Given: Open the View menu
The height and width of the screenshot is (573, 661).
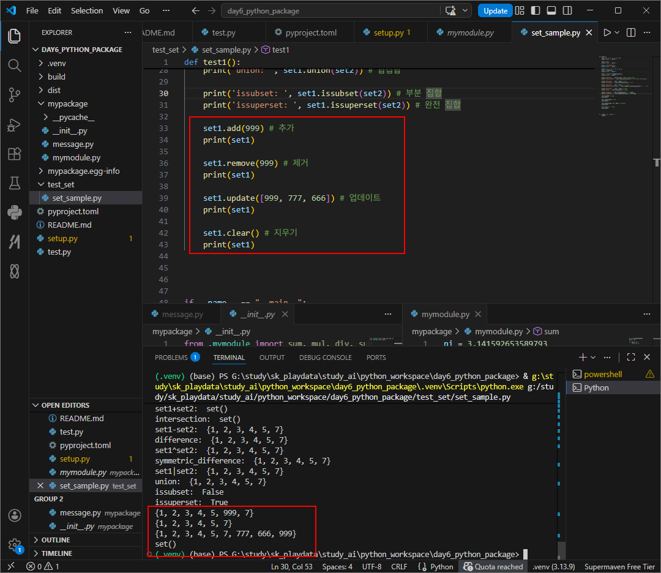Looking at the screenshot, I should (121, 10).
